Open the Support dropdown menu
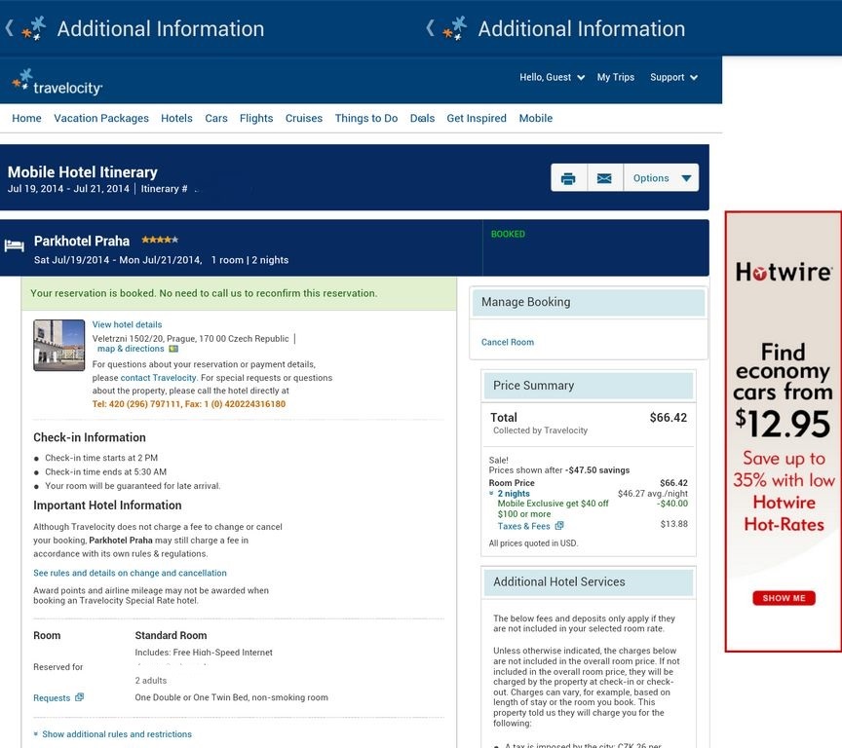Viewport: 842px width, 748px height. pyautogui.click(x=674, y=77)
